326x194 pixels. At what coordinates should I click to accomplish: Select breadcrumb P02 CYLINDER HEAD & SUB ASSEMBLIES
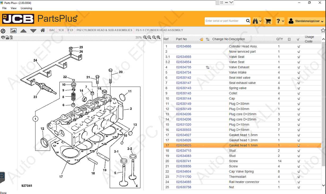[x=104, y=30]
